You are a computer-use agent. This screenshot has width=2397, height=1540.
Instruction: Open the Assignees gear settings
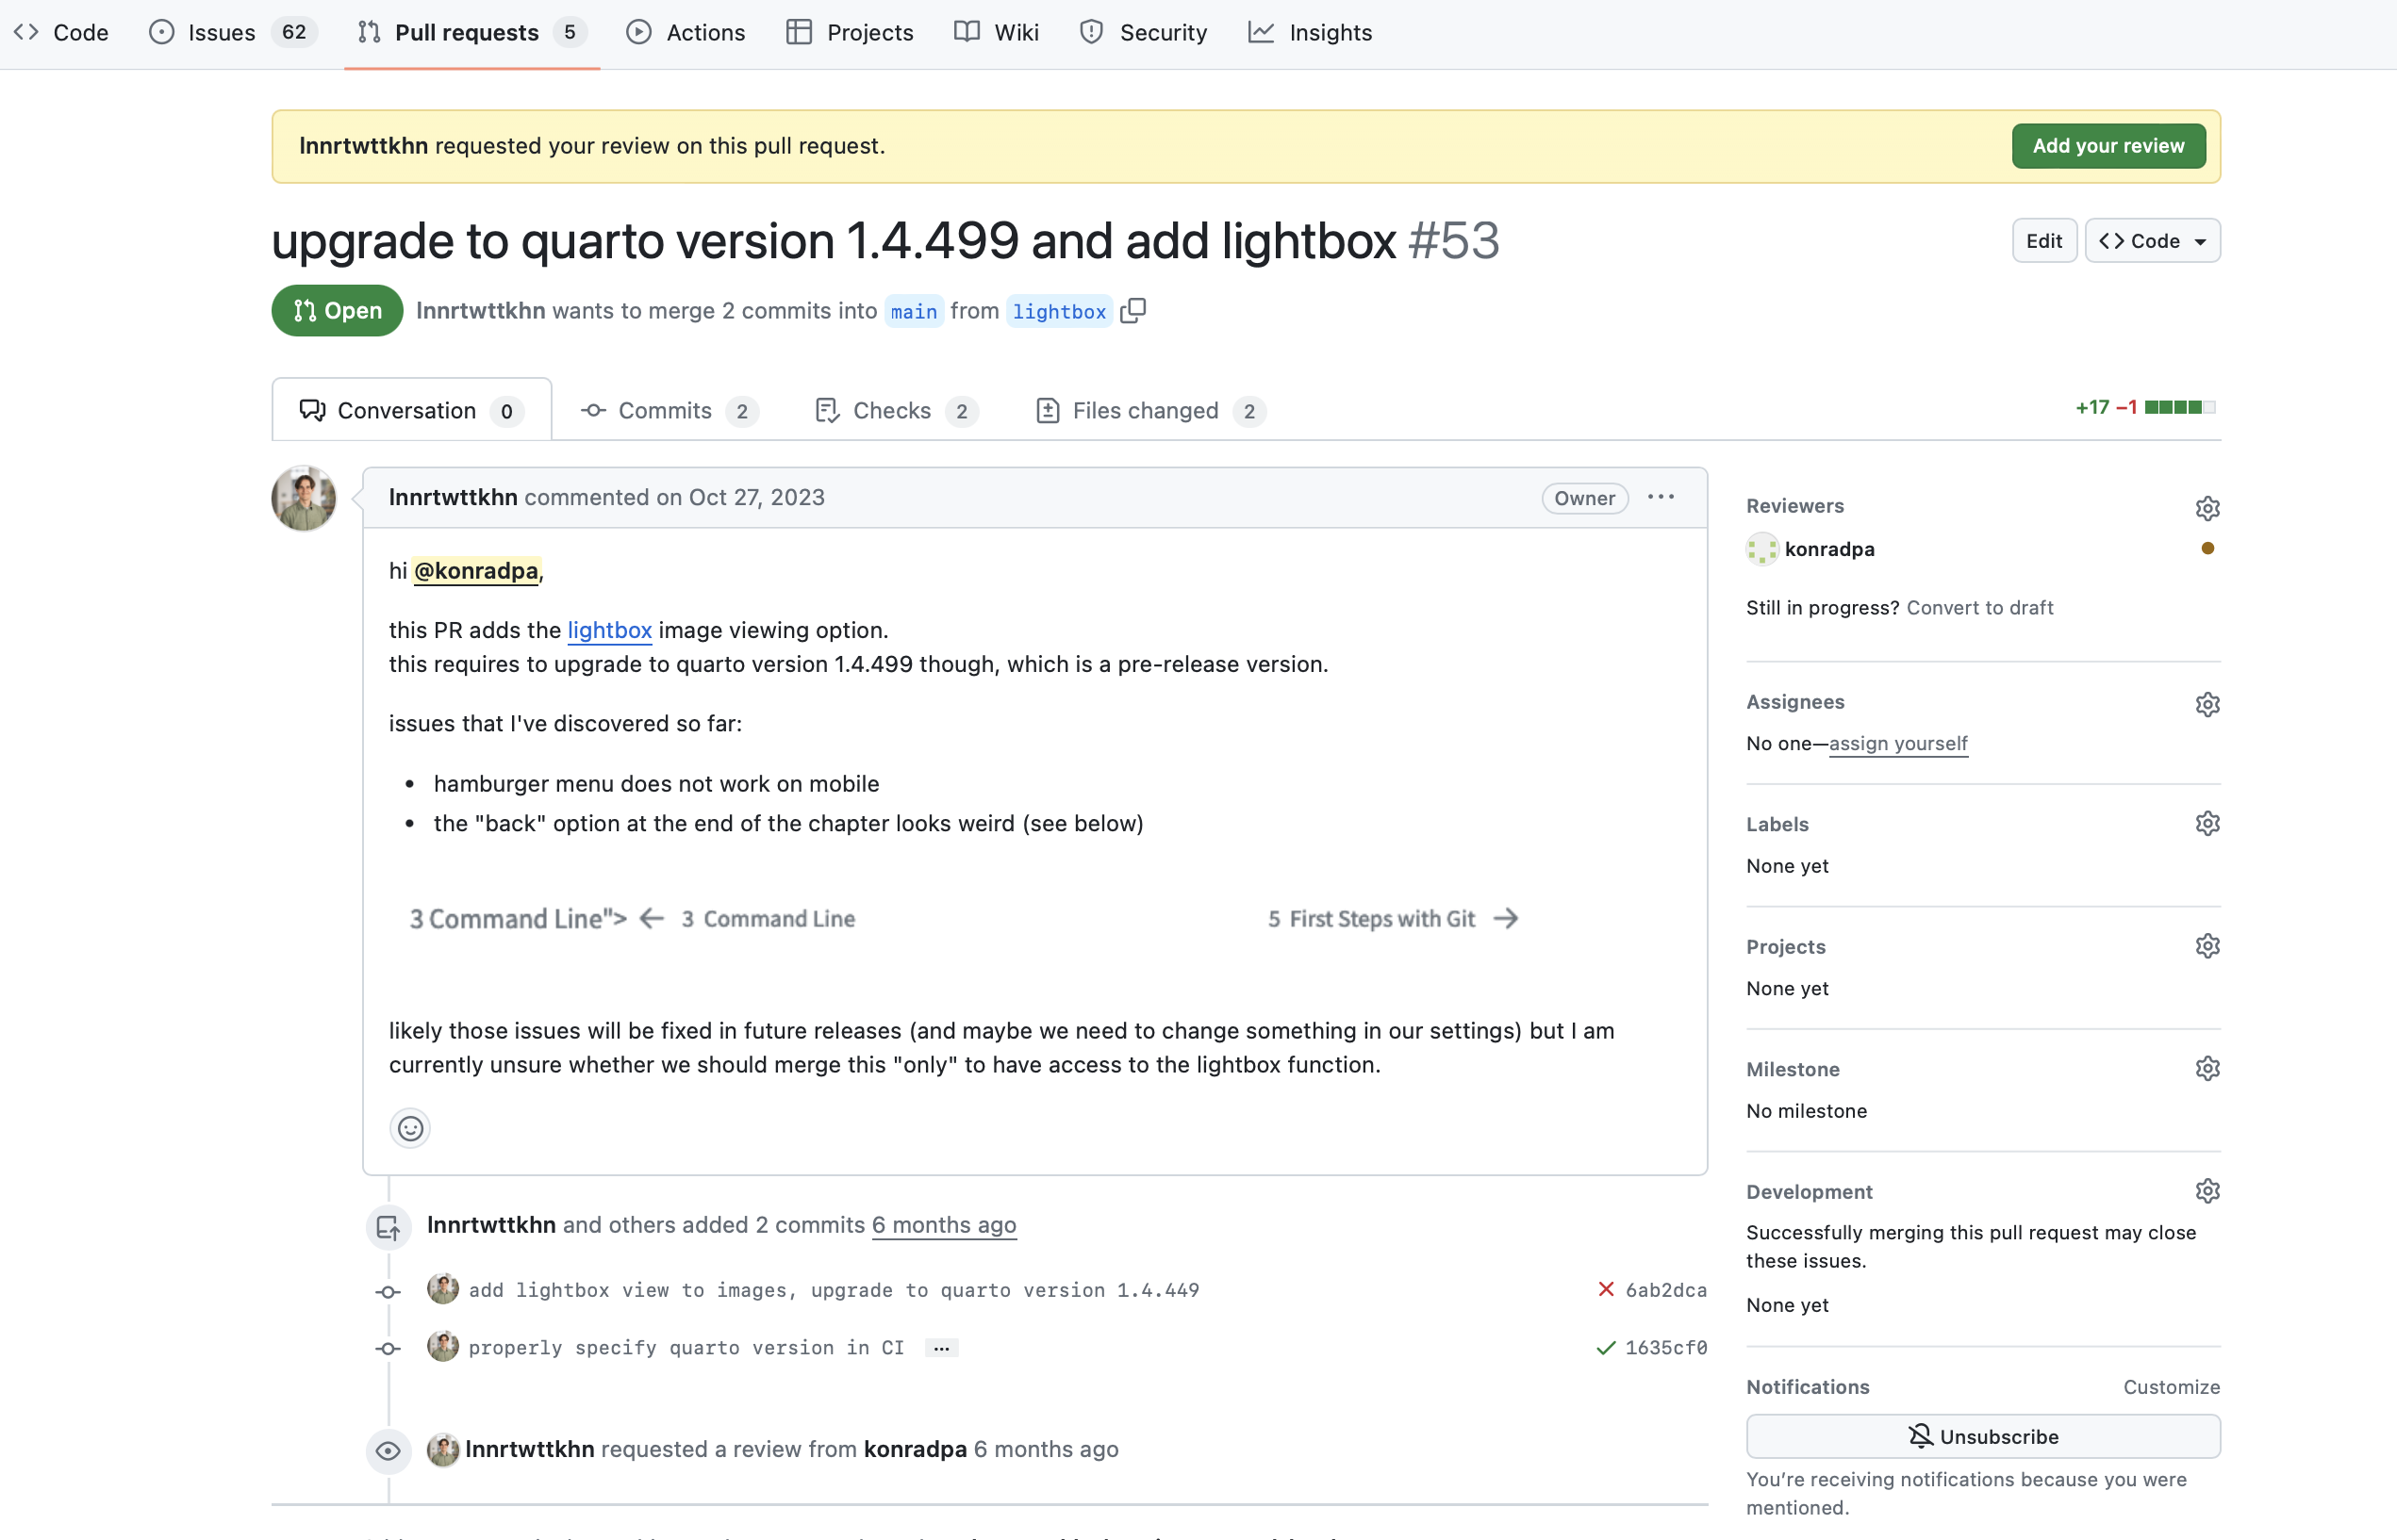2207,704
